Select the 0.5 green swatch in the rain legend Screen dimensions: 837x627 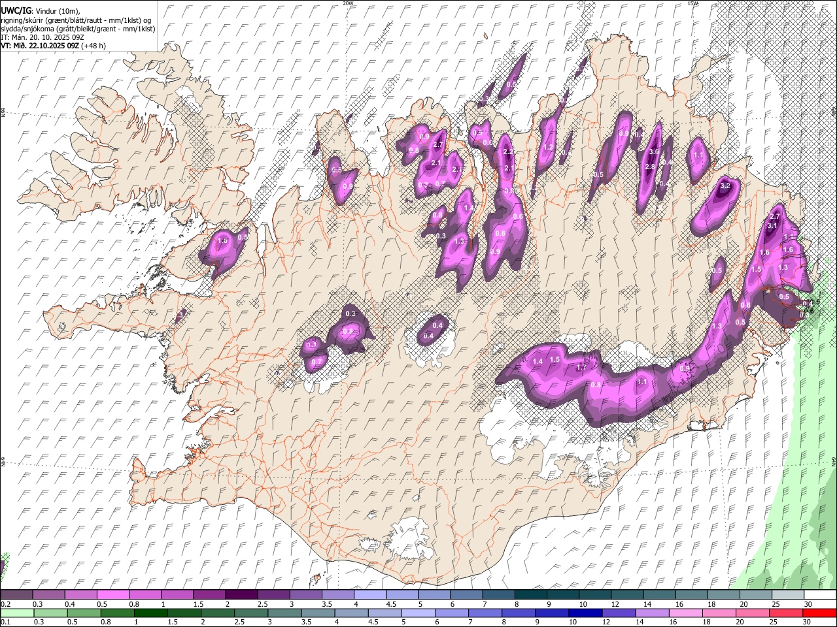tap(84, 613)
